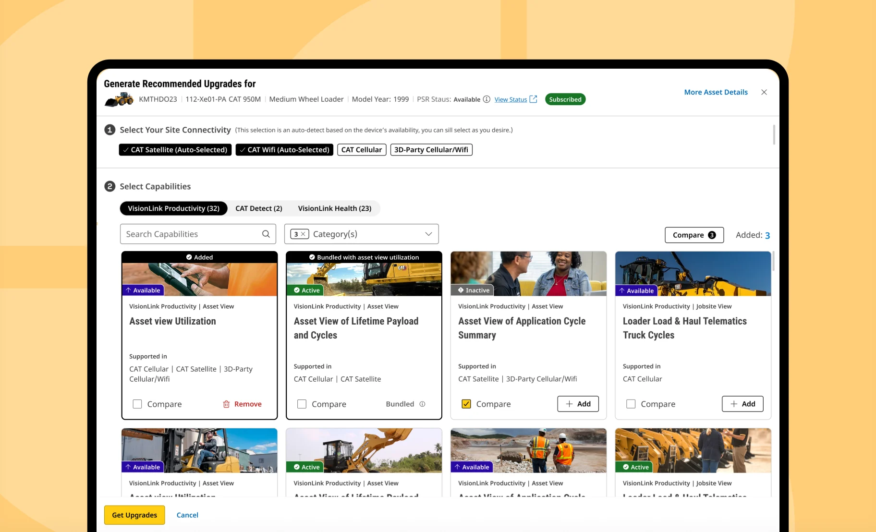Select CAT Cellular connectivity
Image resolution: width=876 pixels, height=532 pixels.
362,150
